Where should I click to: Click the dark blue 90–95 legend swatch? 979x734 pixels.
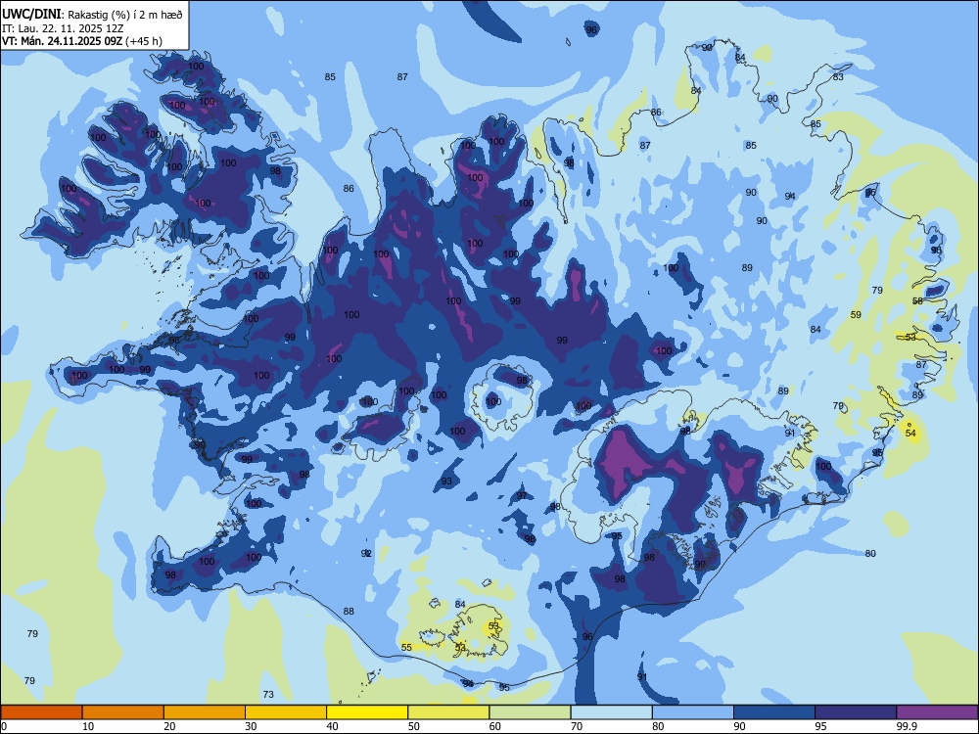[774, 712]
